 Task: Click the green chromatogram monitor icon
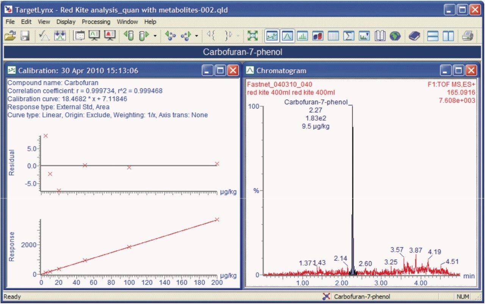point(94,36)
